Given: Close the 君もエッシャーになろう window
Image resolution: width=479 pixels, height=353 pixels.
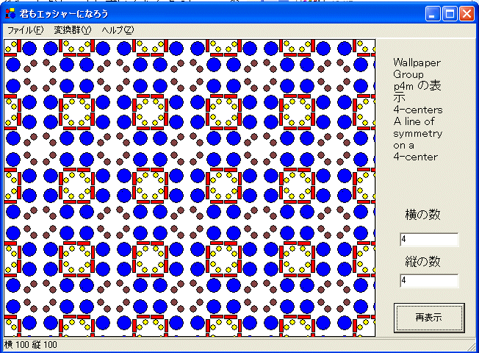Looking at the screenshot, I should (x=467, y=14).
